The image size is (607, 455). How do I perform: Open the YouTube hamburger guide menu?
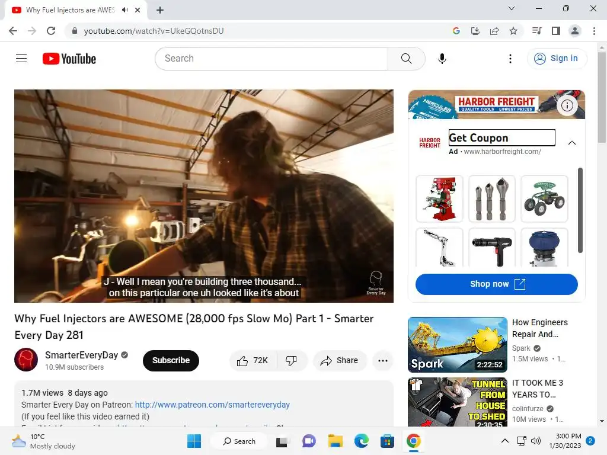tap(21, 59)
